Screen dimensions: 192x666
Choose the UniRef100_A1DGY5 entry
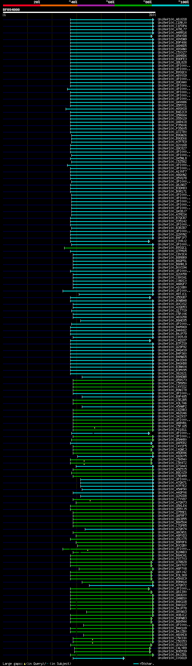(x=172, y=456)
